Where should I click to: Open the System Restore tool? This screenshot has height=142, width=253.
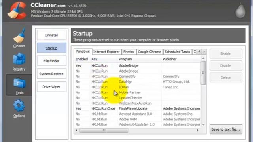tap(51, 74)
